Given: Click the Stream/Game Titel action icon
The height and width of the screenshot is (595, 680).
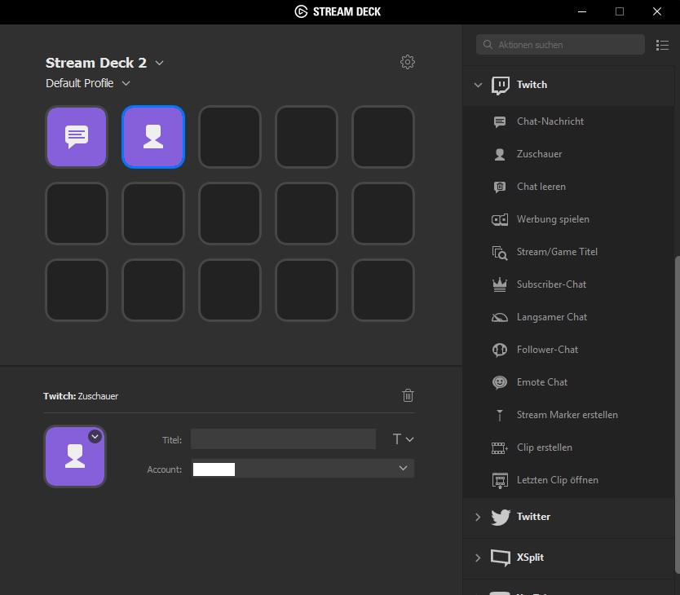Looking at the screenshot, I should coord(500,253).
